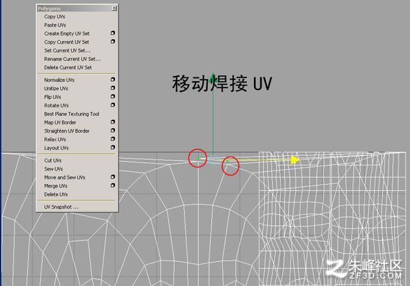This screenshot has width=410, height=286.
Task: Choose Rename Current UV Set...
Action: coord(72,59)
